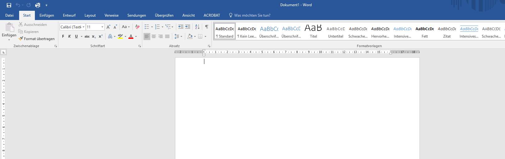Click the decrease font size icon
Image resolution: width=505 pixels, height=159 pixels.
[115, 27]
